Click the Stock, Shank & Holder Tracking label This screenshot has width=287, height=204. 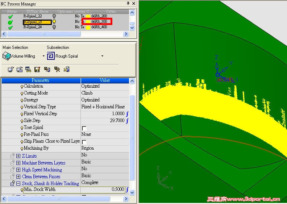(50, 183)
